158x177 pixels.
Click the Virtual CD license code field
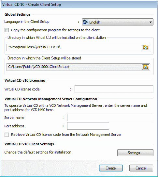[x=114, y=89]
